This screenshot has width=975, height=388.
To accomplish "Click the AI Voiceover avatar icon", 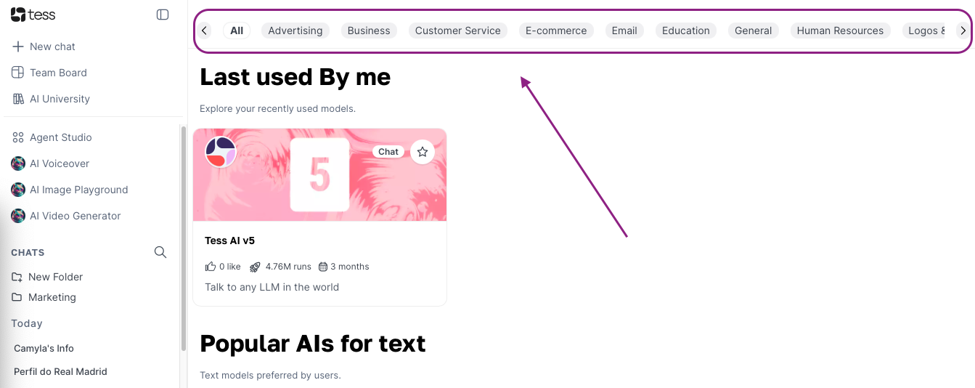I will pyautogui.click(x=18, y=163).
